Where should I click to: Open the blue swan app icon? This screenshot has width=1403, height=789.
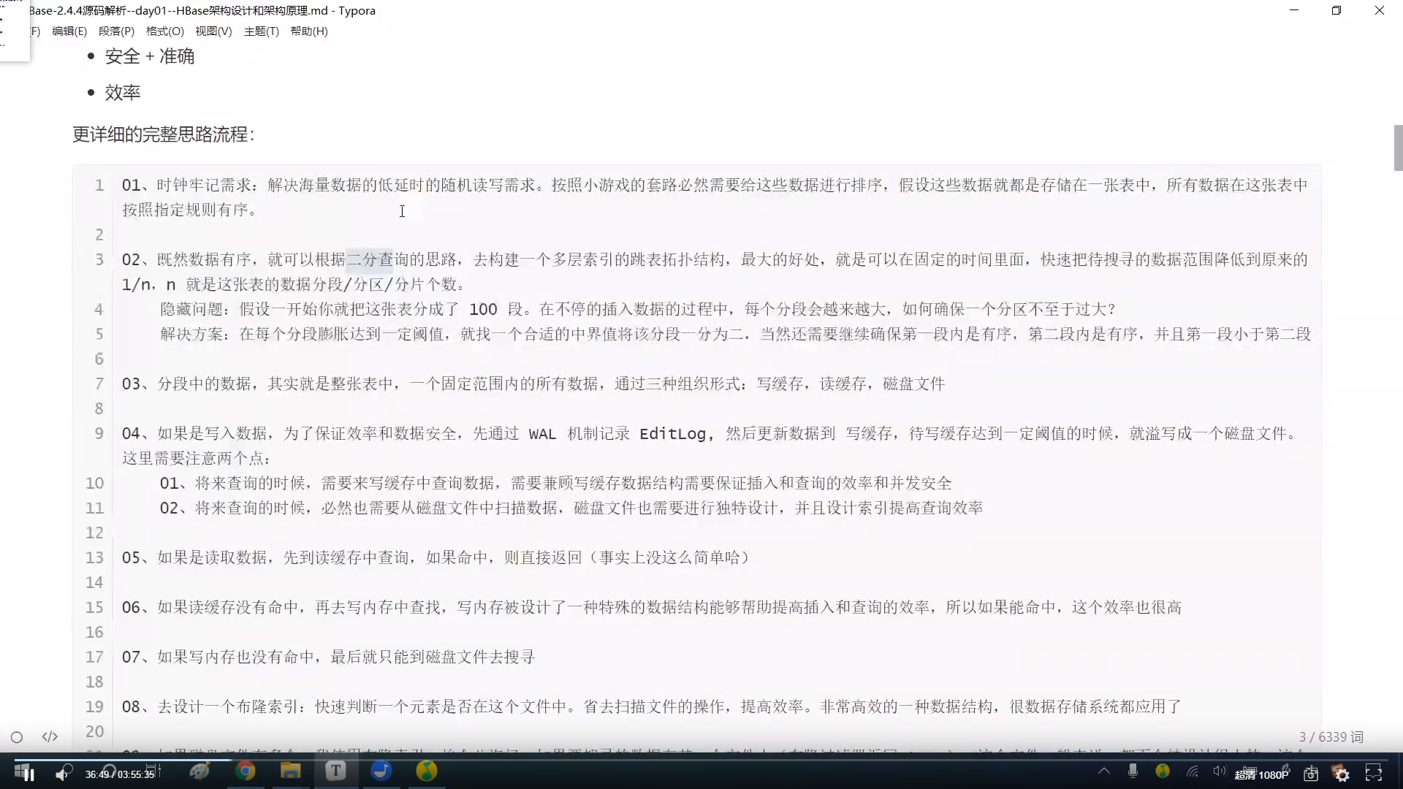tap(381, 771)
